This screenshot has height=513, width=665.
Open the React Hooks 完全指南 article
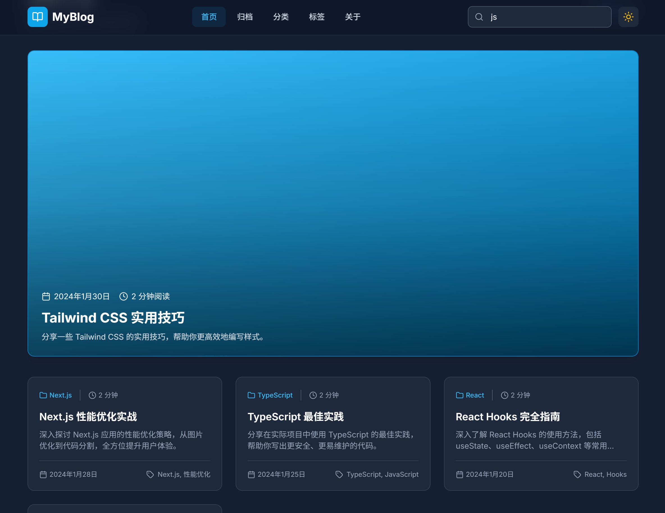pos(507,416)
